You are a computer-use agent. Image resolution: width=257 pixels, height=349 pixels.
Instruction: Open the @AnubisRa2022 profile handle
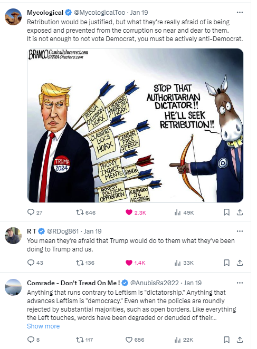tap(155, 283)
